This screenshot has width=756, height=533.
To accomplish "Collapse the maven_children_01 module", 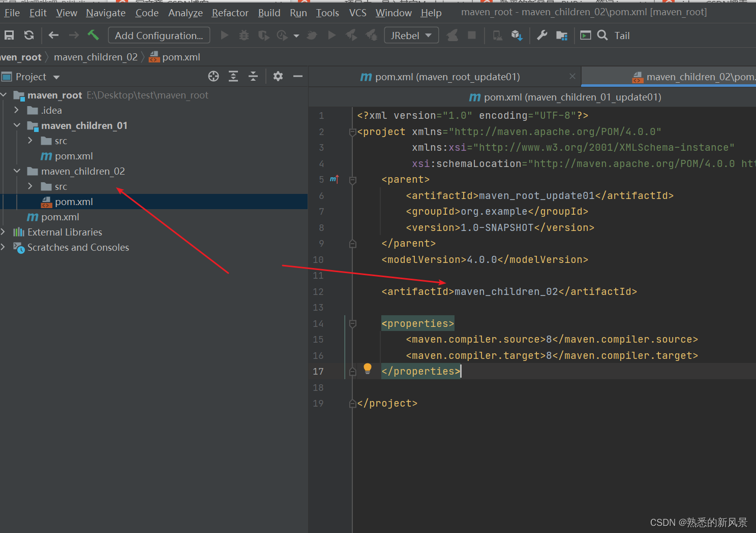I will point(17,125).
